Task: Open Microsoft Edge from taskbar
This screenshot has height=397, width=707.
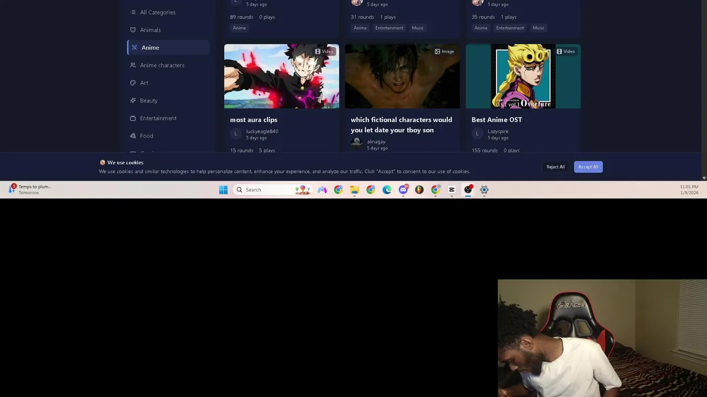Action: (387, 190)
